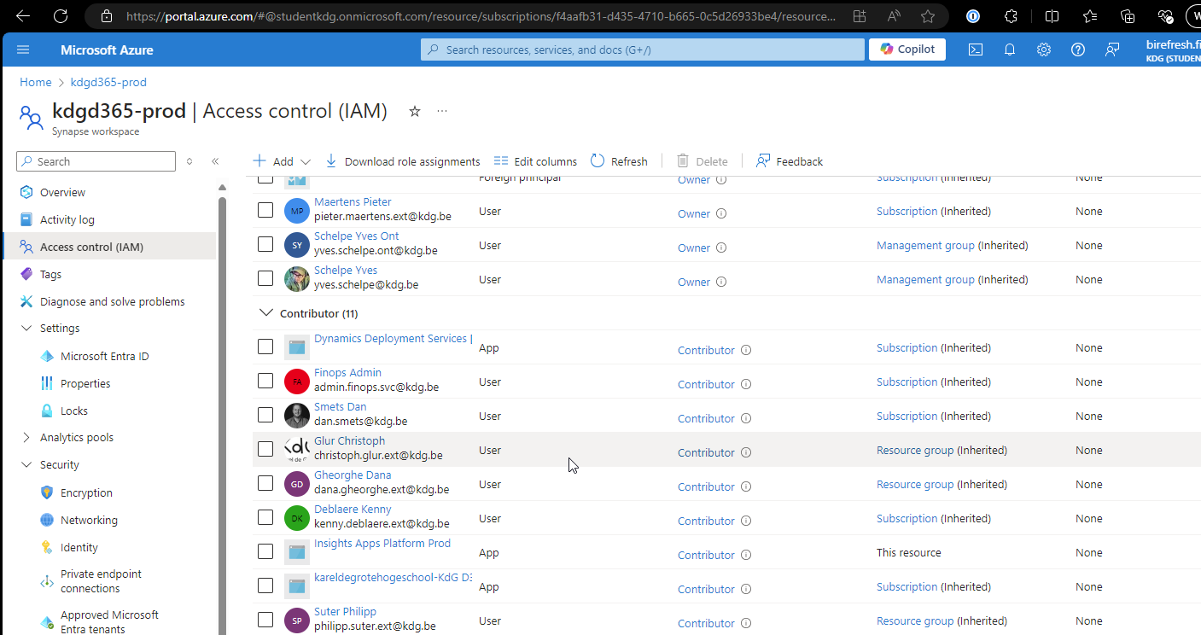Open the Glur Christoph user link

[x=349, y=441]
